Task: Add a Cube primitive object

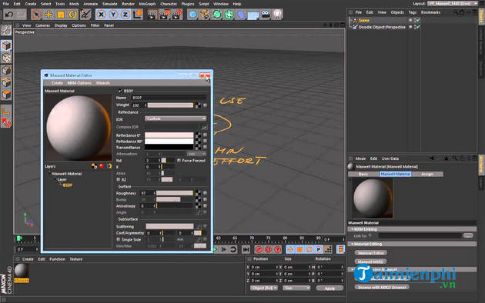Action: 192,15
